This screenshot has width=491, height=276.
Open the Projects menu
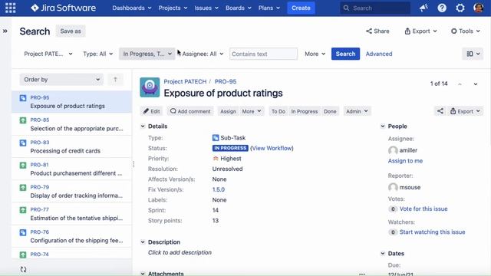[x=173, y=8]
